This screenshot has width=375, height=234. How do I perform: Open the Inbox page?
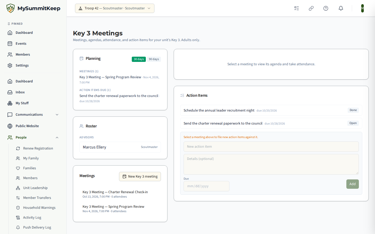point(33,92)
